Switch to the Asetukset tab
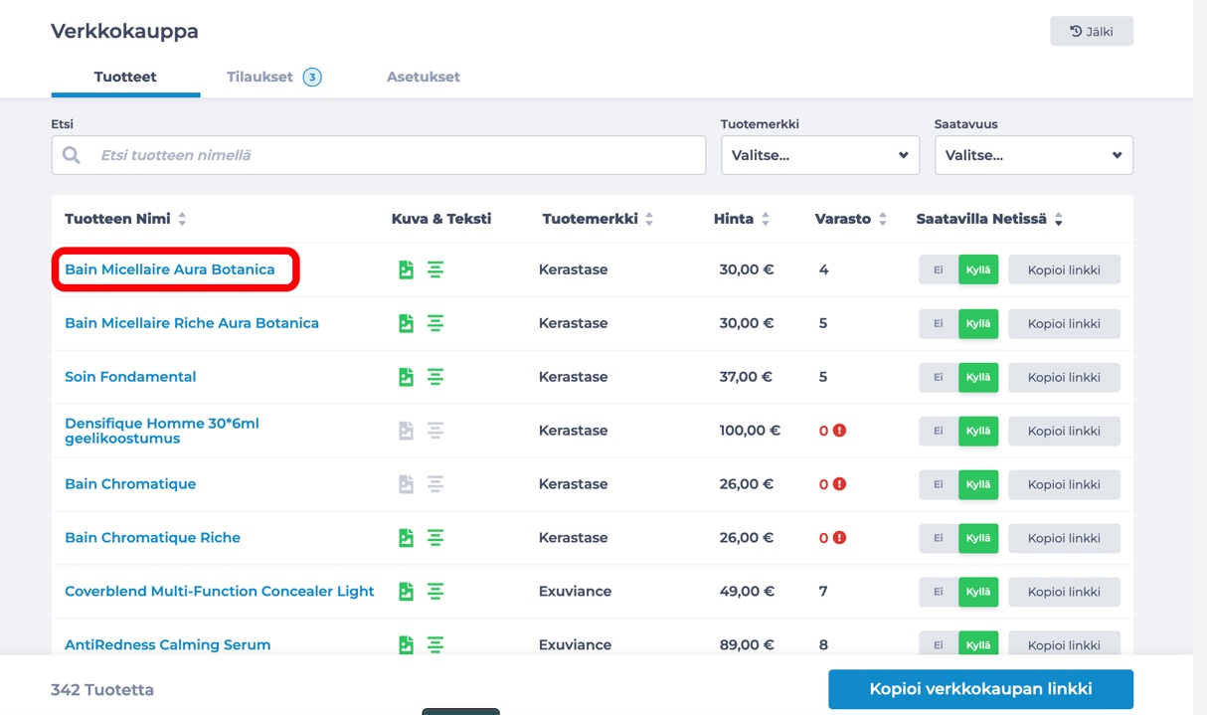This screenshot has width=1207, height=715. pos(424,77)
